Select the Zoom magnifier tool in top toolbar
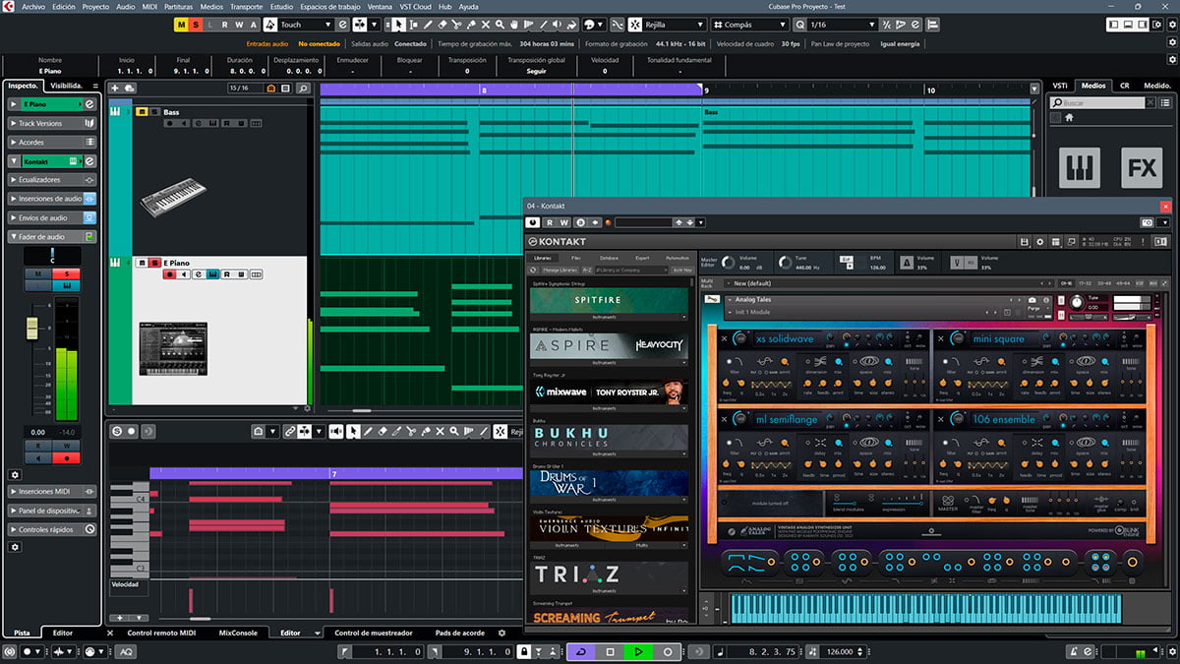This screenshot has width=1180, height=664. pyautogui.click(x=500, y=25)
